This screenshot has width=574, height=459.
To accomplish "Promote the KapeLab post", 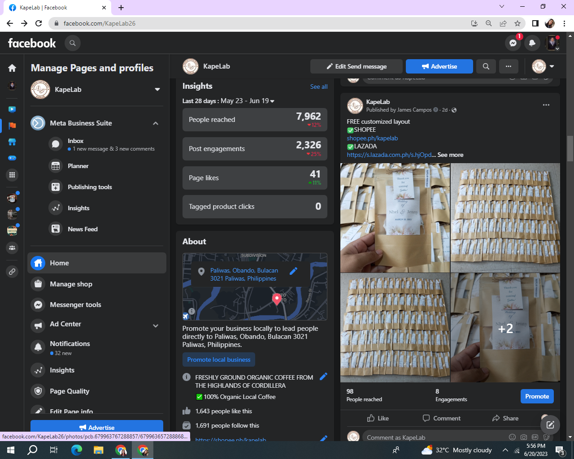I will tap(537, 396).
